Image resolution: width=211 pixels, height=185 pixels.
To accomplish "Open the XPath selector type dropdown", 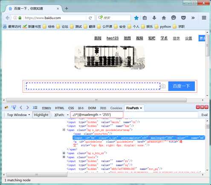I will (68, 115).
